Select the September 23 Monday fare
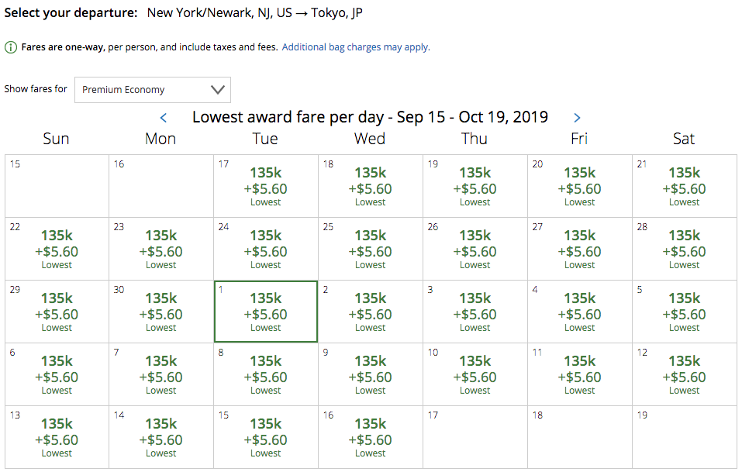The image size is (742, 472). pos(161,249)
